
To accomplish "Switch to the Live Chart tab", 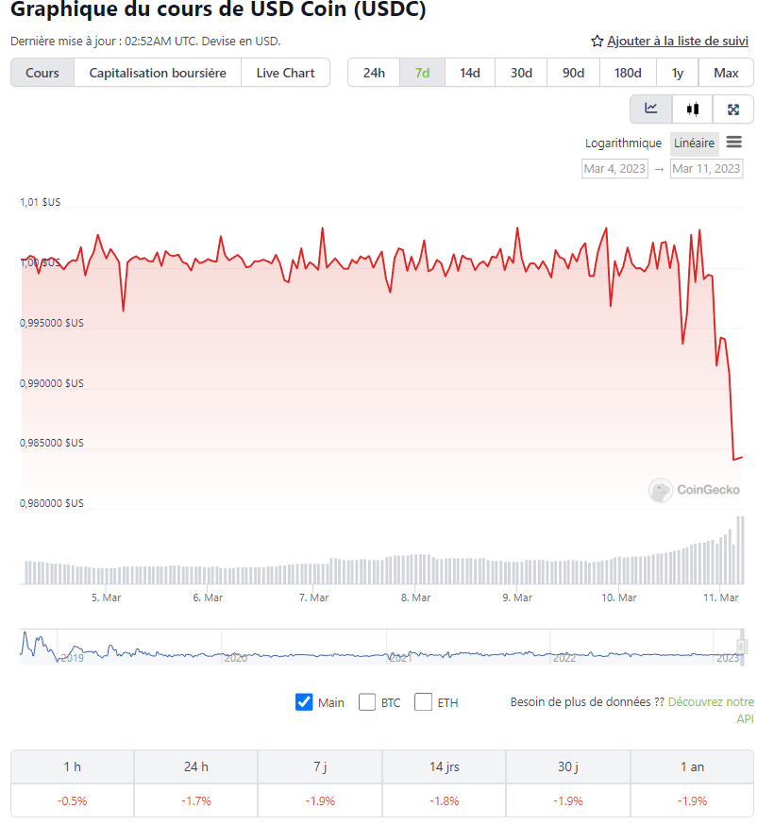I will (285, 73).
